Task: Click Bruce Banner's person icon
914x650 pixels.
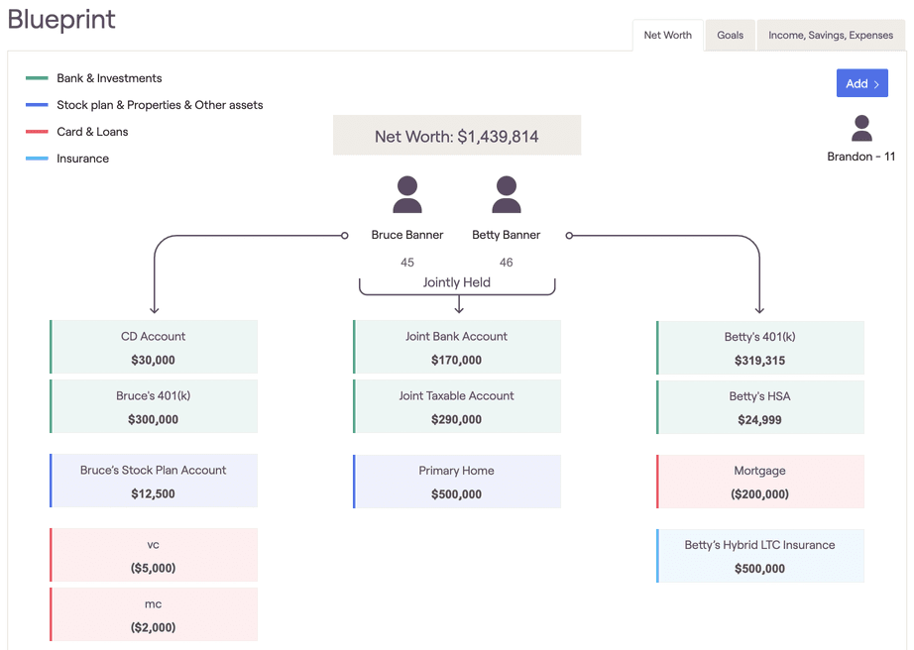Action: 406,196
